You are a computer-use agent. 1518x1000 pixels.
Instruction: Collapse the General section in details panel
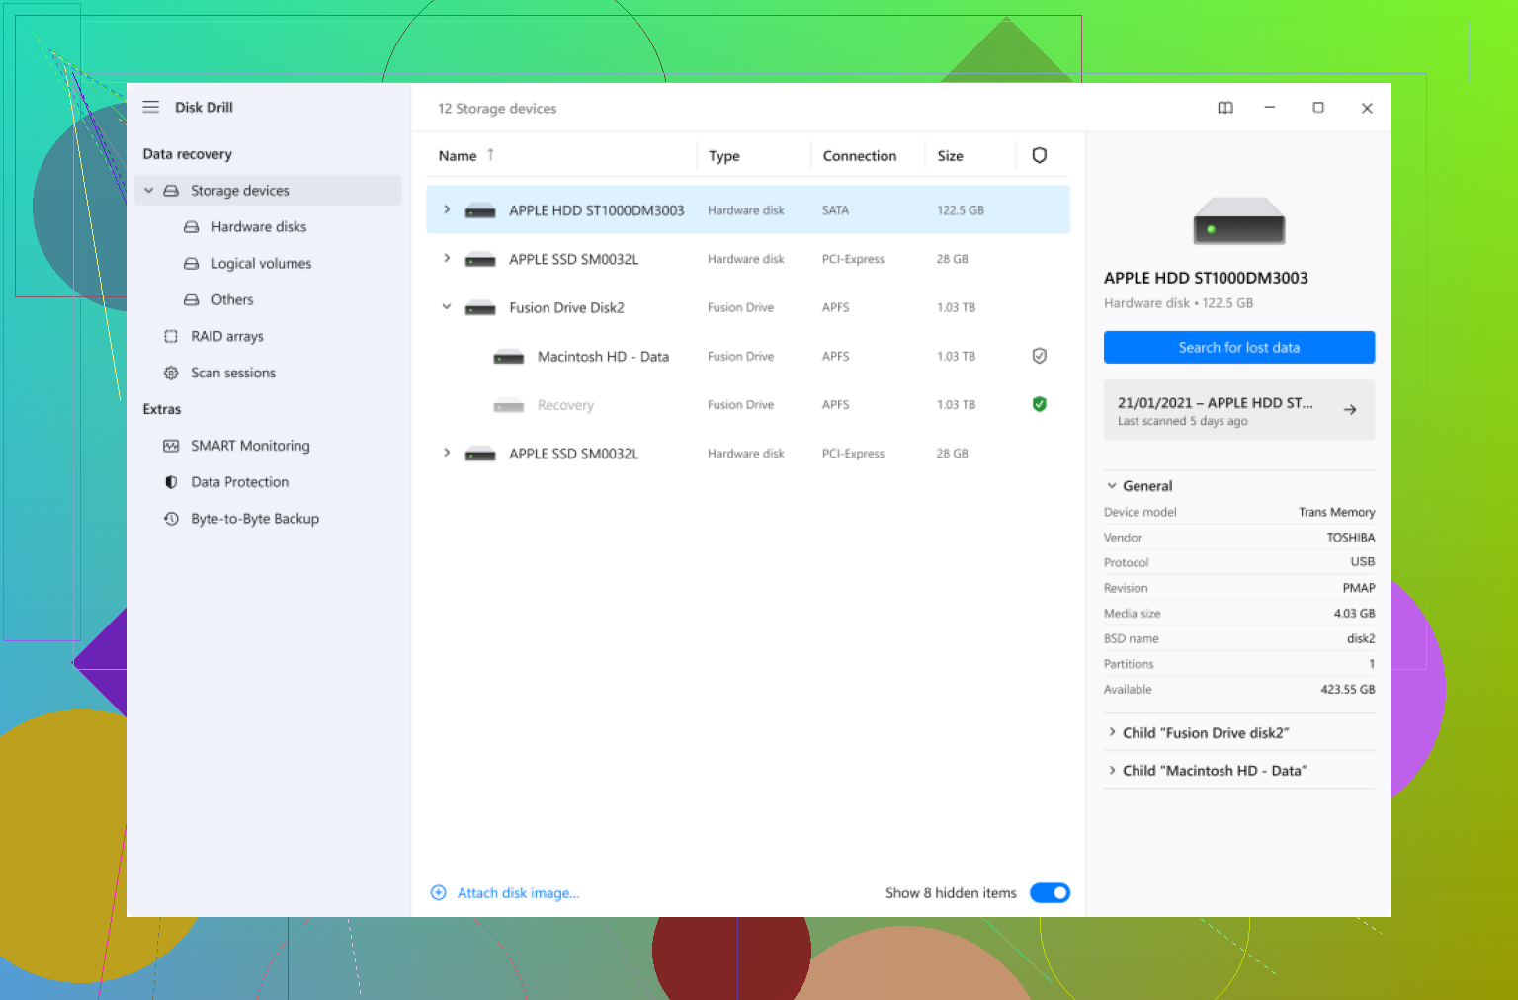coord(1112,486)
